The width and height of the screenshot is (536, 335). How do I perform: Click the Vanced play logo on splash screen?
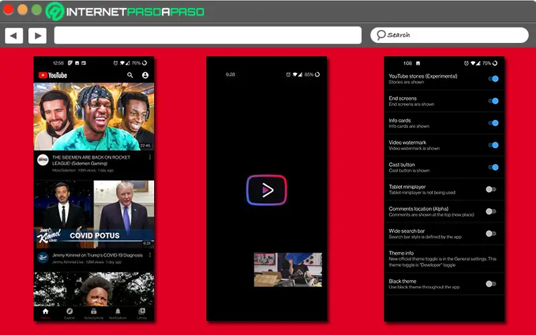(x=267, y=190)
